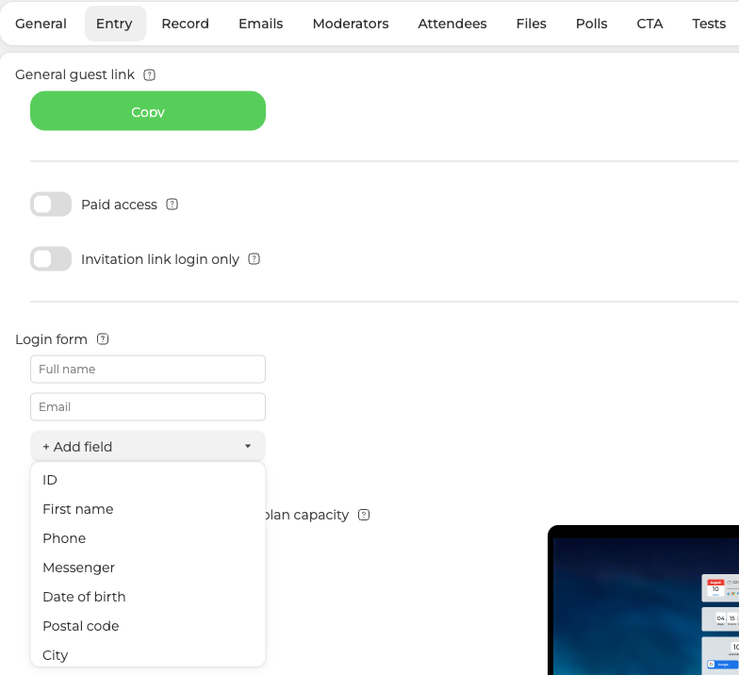The width and height of the screenshot is (739, 675).
Task: Click the Email input field
Action: [148, 407]
